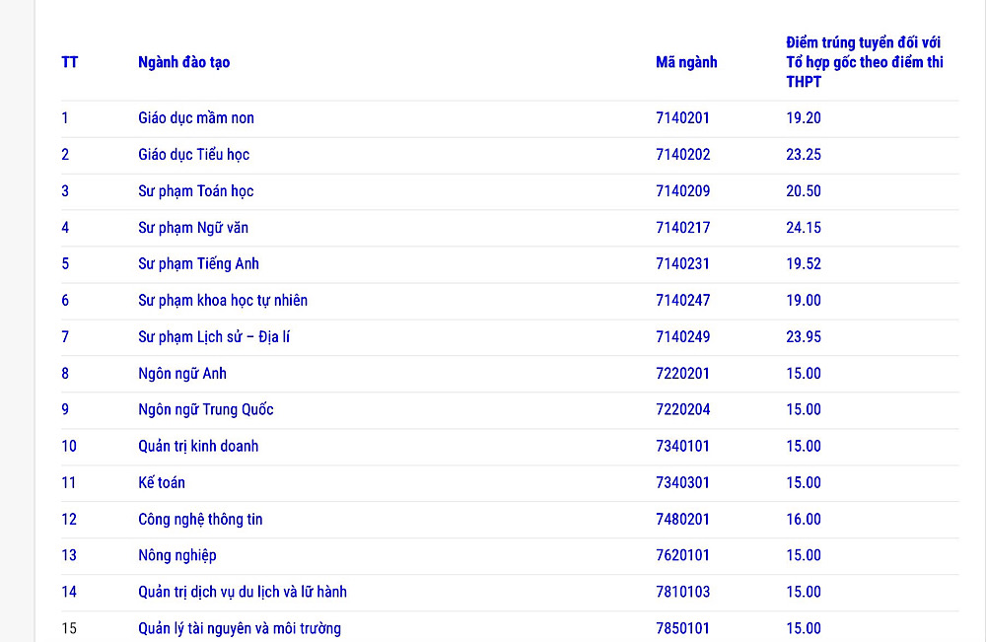Viewport: 986px width, 642px height.
Task: Click 'Sư phạm Toán học' row text
Action: [196, 191]
